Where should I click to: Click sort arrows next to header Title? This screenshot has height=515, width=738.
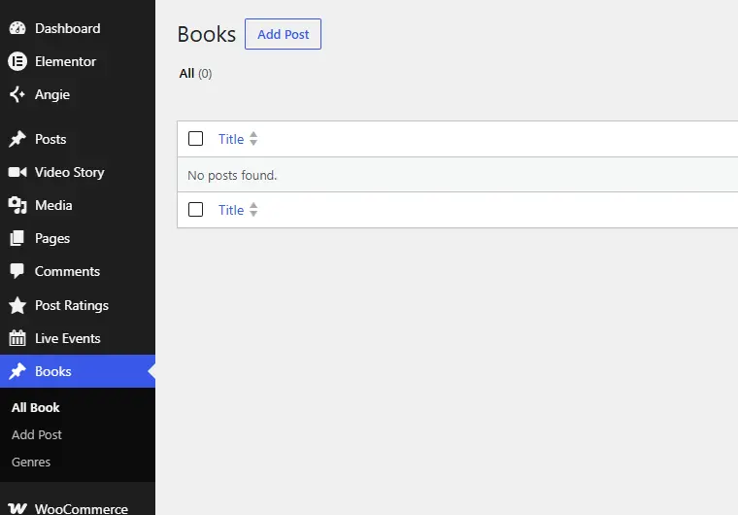pos(253,139)
